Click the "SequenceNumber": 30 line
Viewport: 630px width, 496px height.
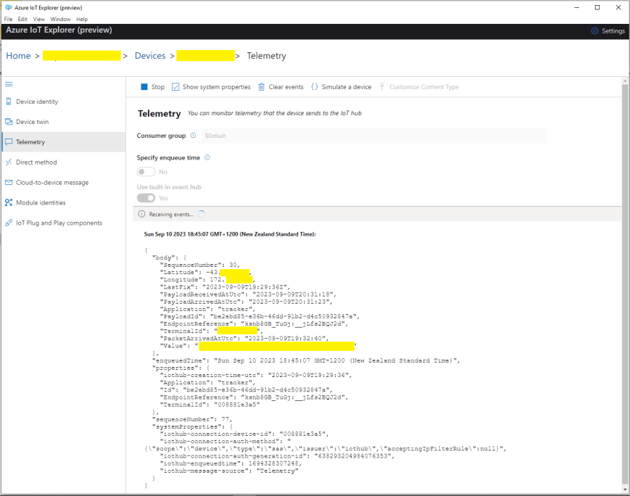tap(199, 265)
